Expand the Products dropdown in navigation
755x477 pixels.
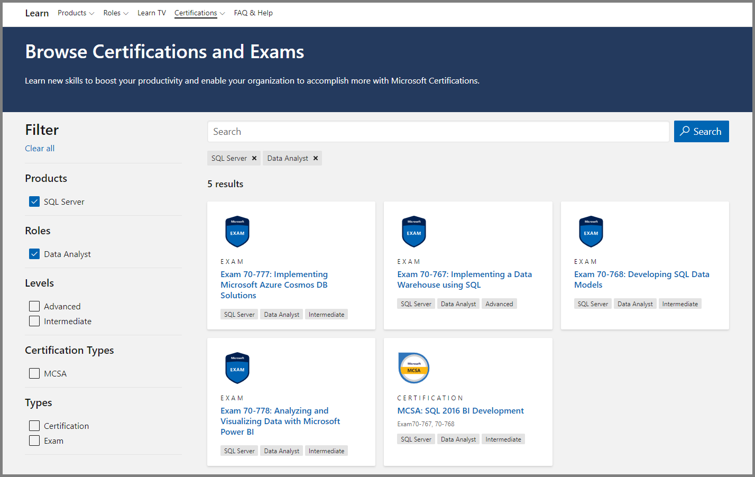coord(76,13)
